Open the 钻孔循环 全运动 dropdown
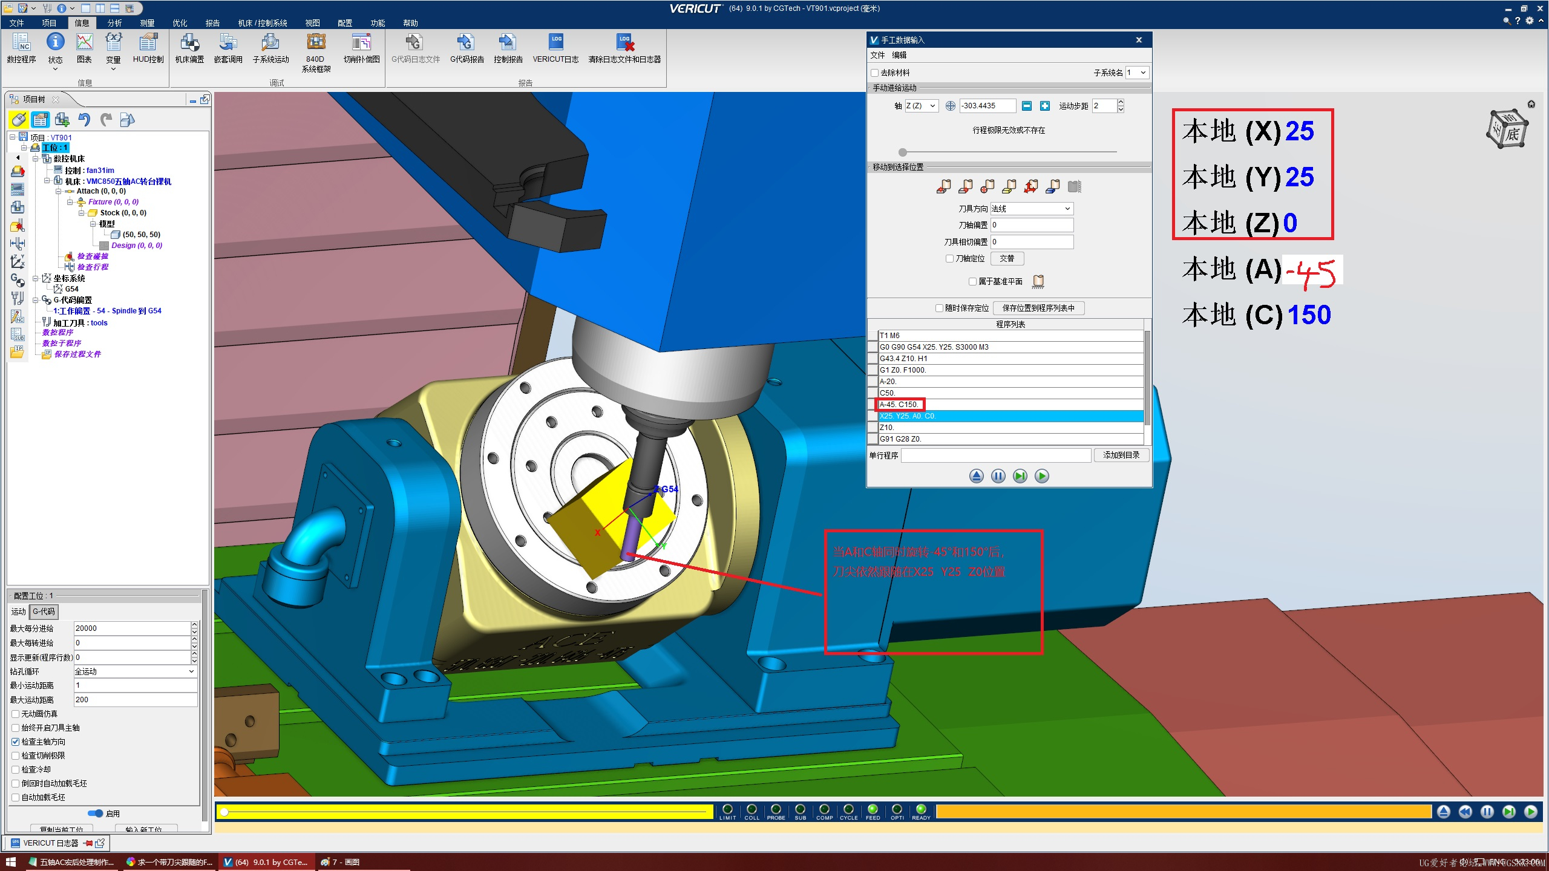This screenshot has width=1549, height=871. (134, 671)
